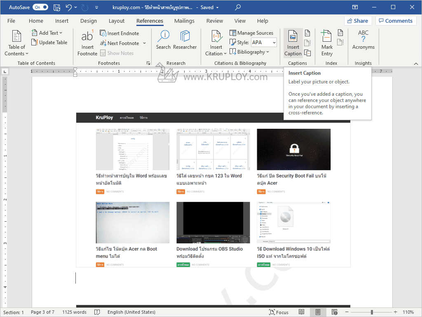This screenshot has height=317, width=422.
Task: Open Customize Quick Access Toolbar dropdown
Action: (x=96, y=7)
